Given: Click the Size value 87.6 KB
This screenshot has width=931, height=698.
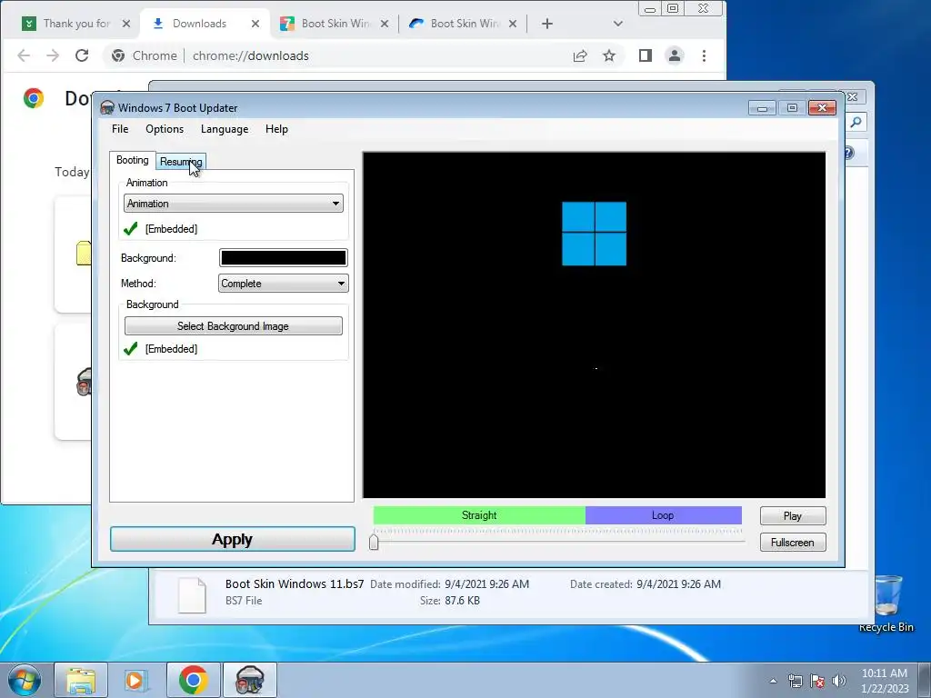Looking at the screenshot, I should point(462,601).
